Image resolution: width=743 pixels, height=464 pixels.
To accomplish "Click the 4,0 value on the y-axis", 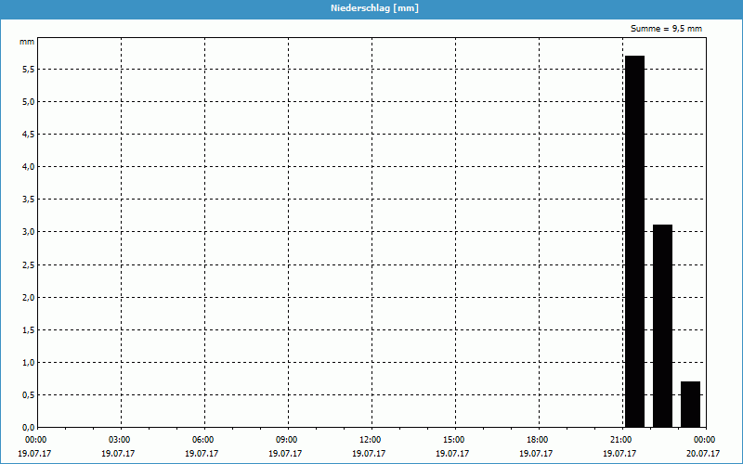I will [27, 167].
